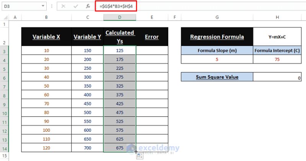The width and height of the screenshot is (306, 161).
Task: Select Calculated Ys cell with value 525
Action: [120, 121]
